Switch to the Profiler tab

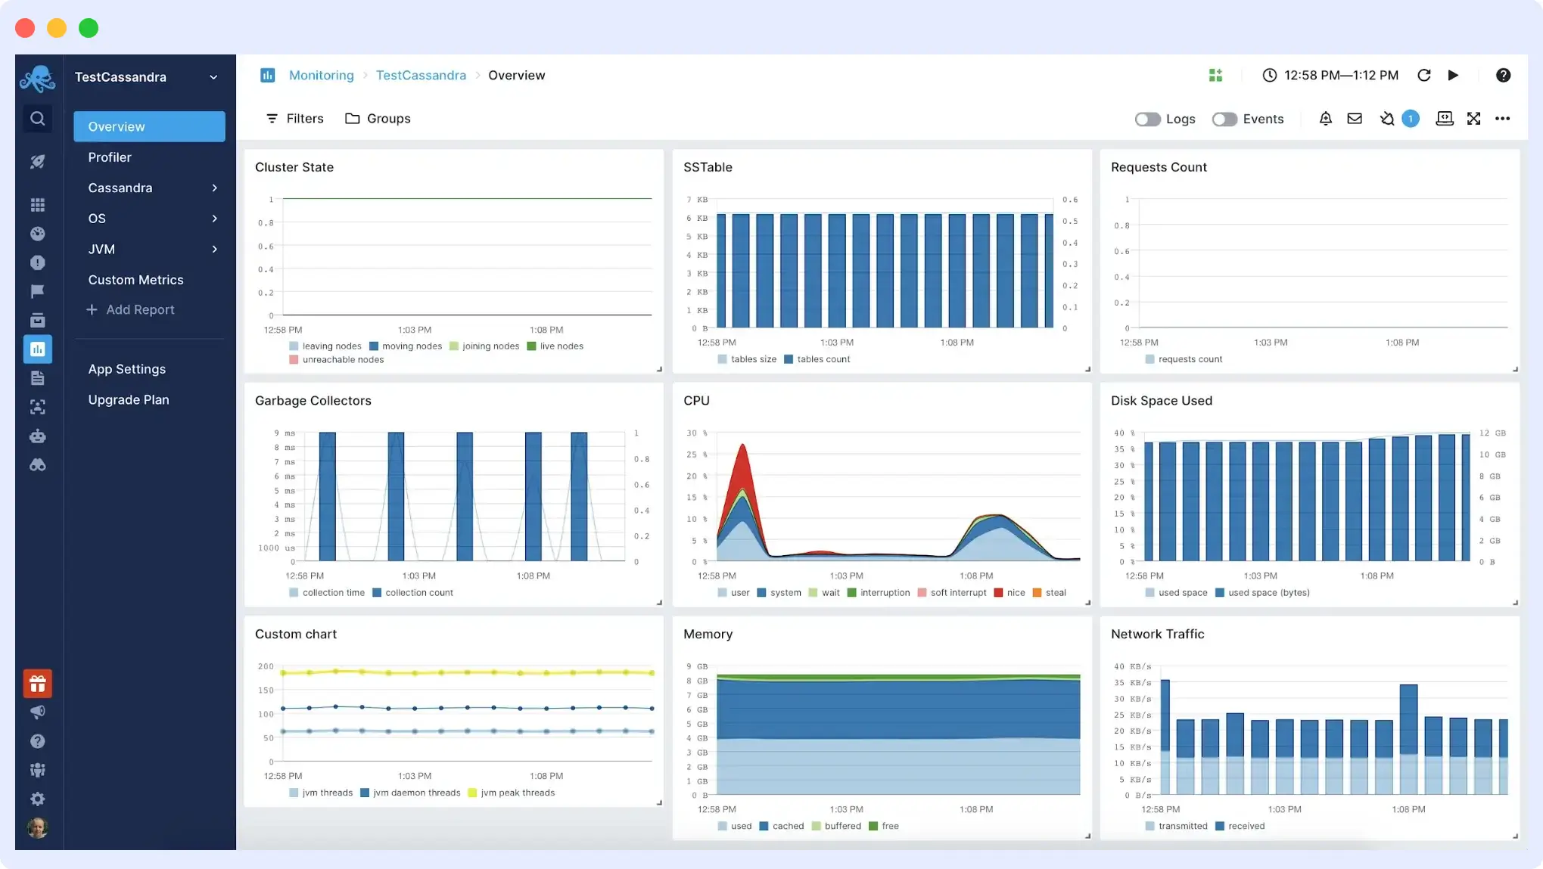pos(110,157)
